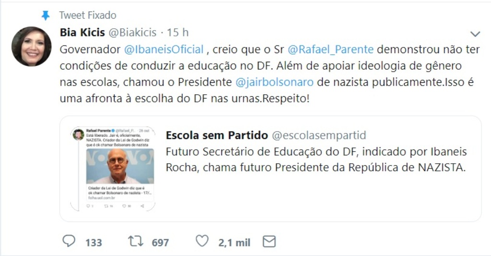
Task: Click the quoted tweet text about Futuro Secretário
Action: (316, 160)
